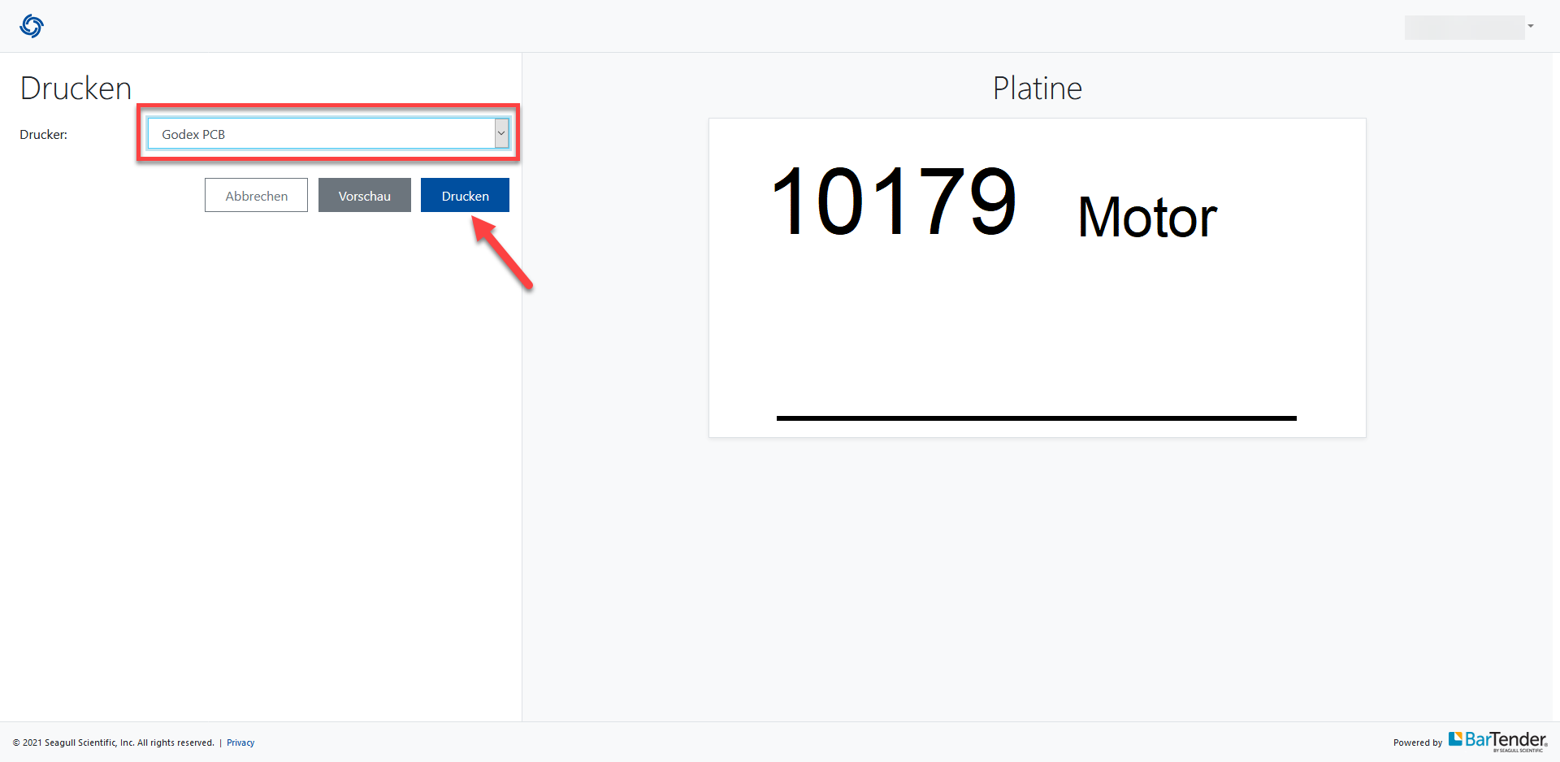Viewport: 1560px width, 762px height.
Task: Click the Abbrechen button
Action: (256, 196)
